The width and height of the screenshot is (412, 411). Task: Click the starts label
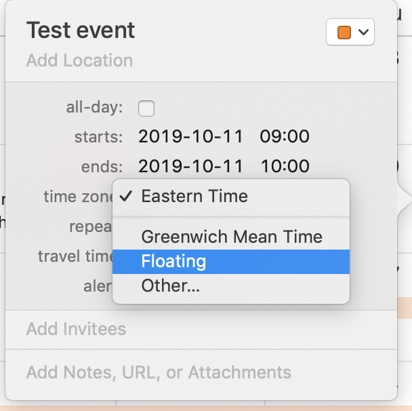coord(98,137)
